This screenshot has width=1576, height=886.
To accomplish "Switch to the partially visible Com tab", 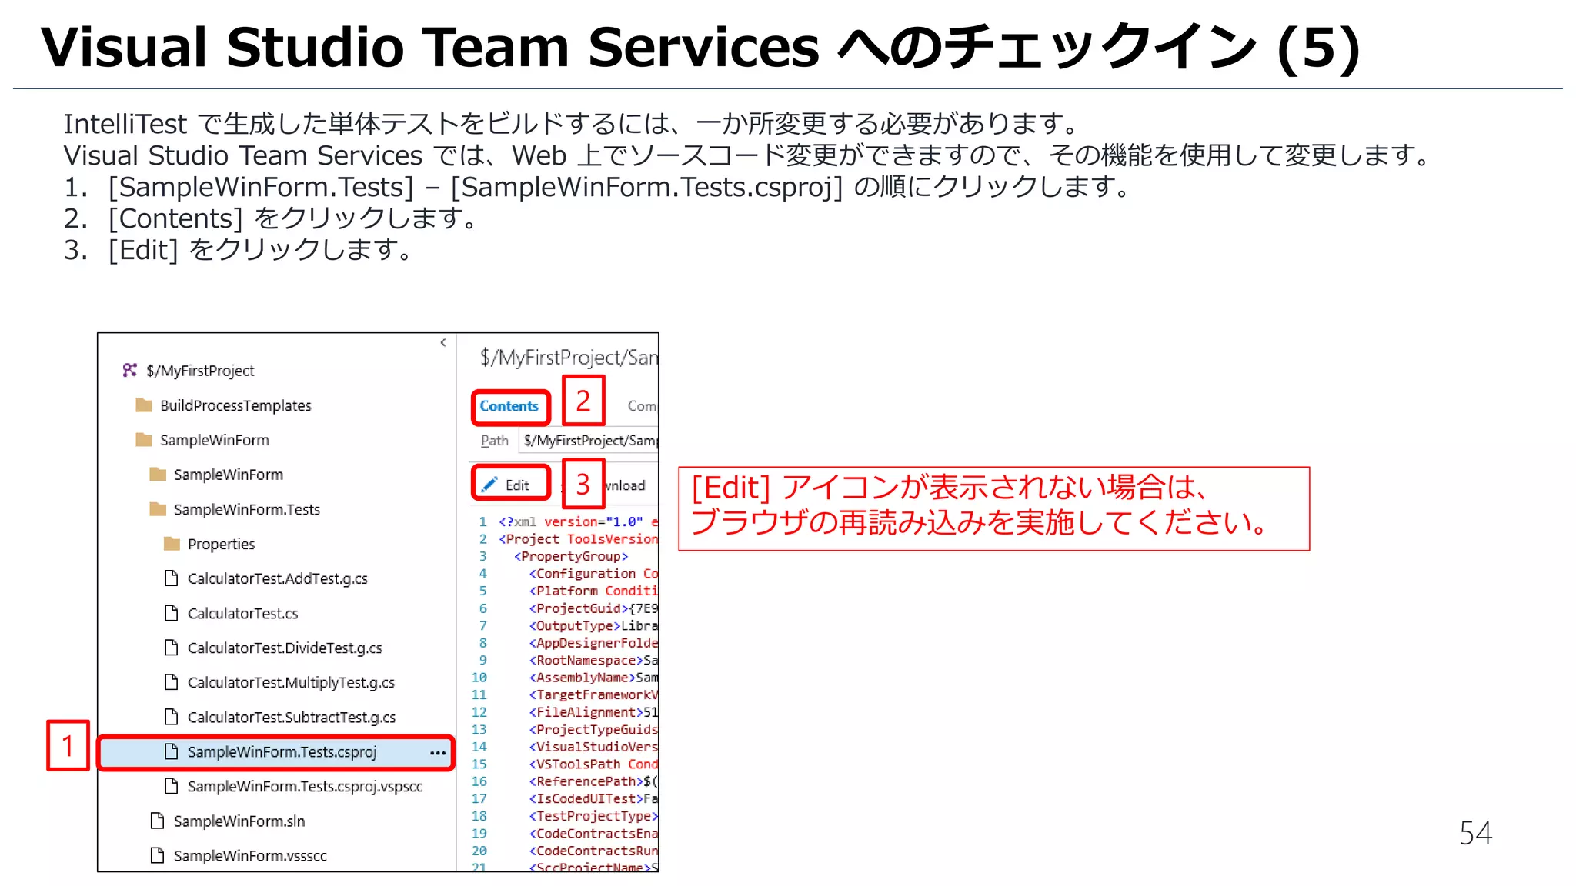I will point(642,406).
